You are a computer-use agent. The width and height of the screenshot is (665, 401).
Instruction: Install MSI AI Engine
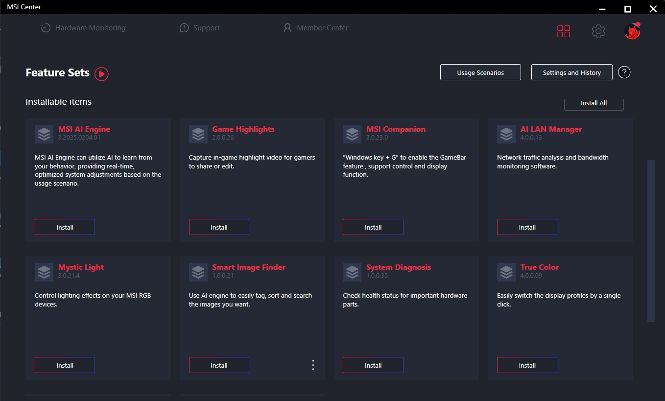tap(65, 227)
